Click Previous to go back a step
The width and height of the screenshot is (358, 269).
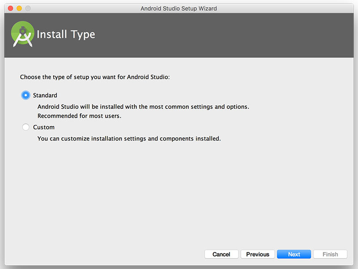tap(257, 254)
